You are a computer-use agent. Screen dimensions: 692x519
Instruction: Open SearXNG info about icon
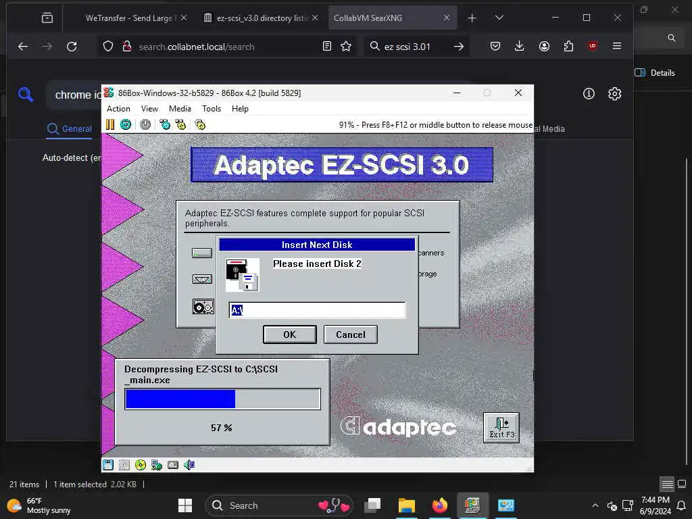pyautogui.click(x=589, y=93)
